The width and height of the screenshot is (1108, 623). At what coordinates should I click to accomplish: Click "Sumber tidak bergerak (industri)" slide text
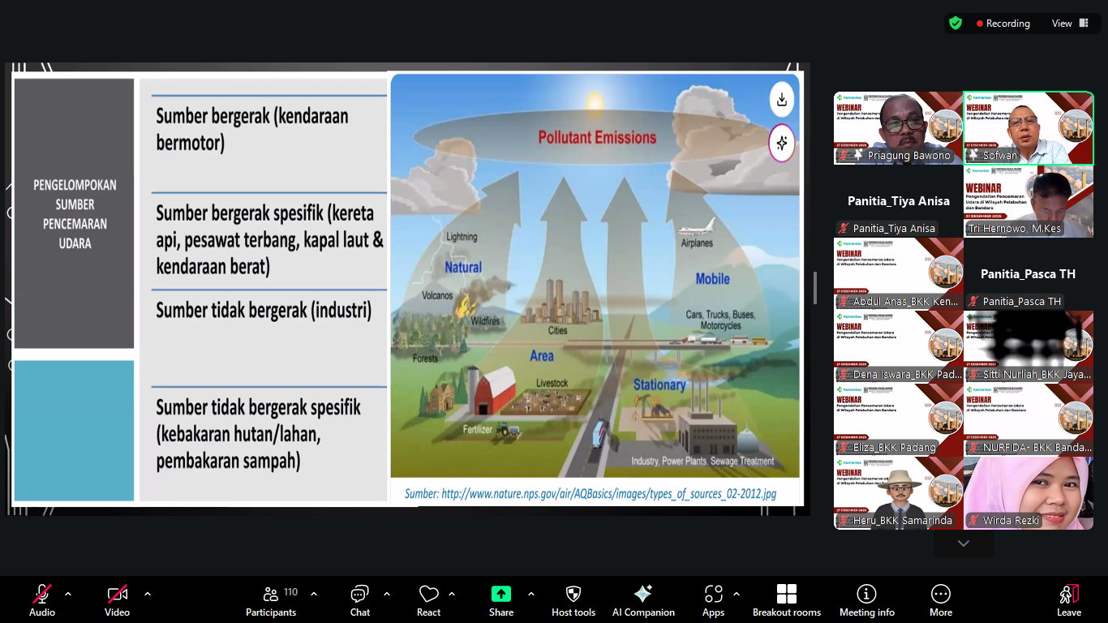pos(264,311)
